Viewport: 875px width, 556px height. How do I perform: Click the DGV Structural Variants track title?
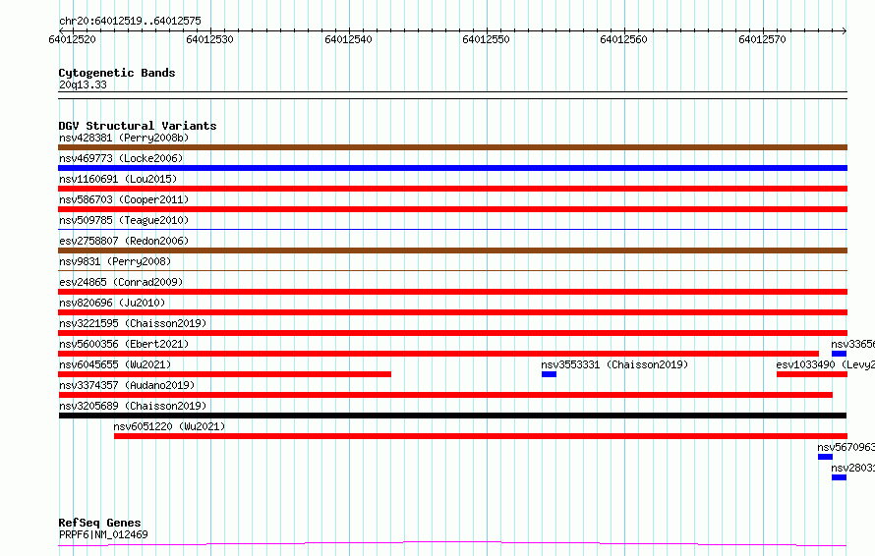point(138,126)
